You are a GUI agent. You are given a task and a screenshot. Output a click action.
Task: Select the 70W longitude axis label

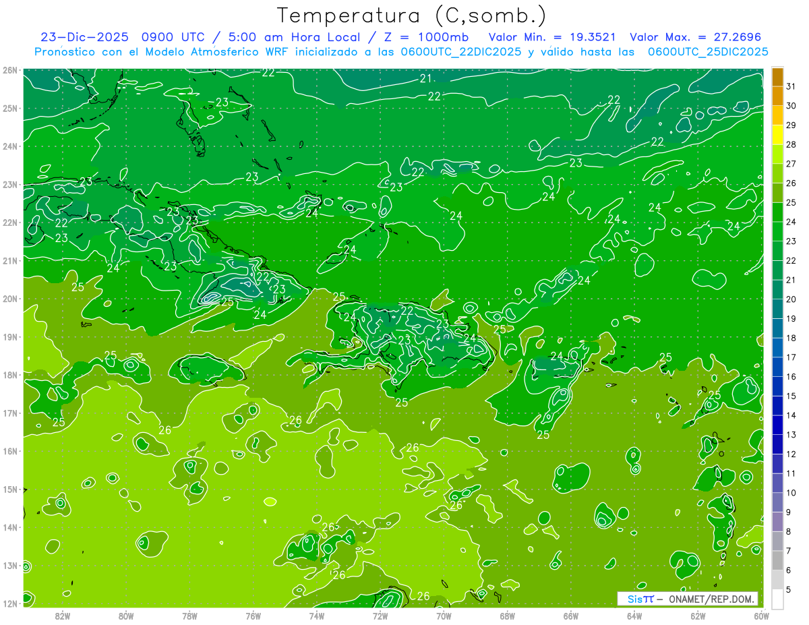(x=444, y=616)
